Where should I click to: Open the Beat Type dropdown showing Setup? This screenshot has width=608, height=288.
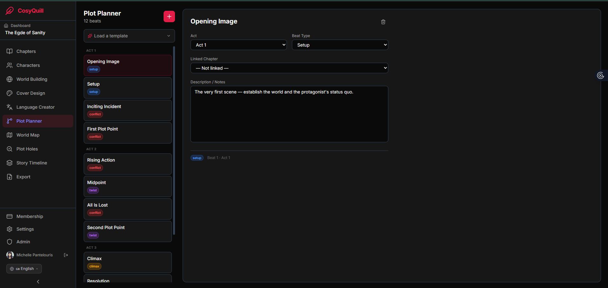[x=340, y=45]
